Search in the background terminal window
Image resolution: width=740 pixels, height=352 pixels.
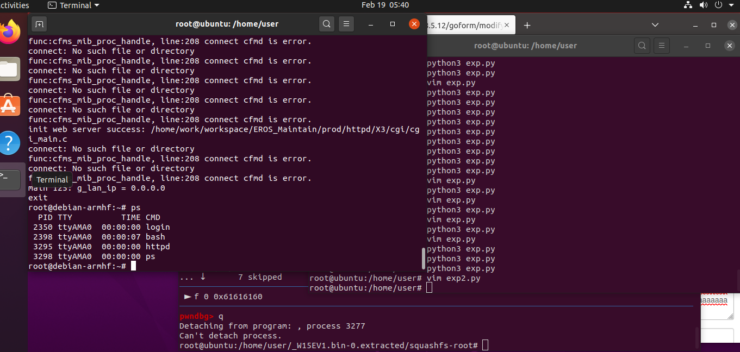click(x=642, y=46)
